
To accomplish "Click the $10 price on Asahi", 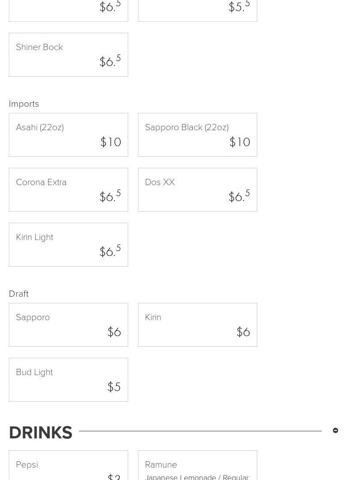I will (111, 142).
